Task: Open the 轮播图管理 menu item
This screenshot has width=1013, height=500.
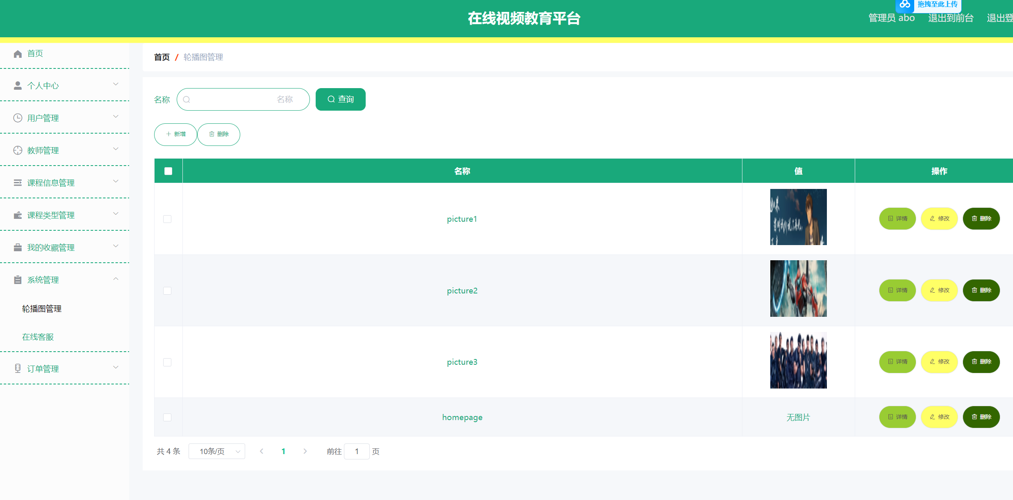Action: [x=41, y=309]
